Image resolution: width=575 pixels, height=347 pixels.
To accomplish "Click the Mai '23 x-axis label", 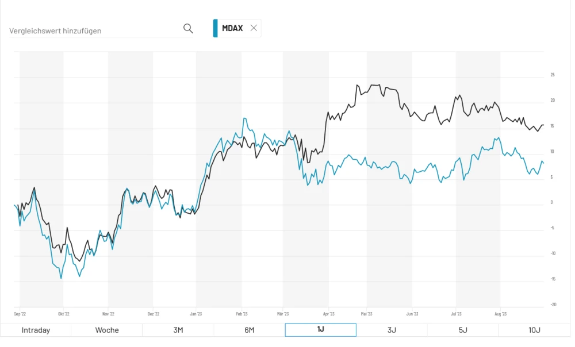I will (366, 314).
